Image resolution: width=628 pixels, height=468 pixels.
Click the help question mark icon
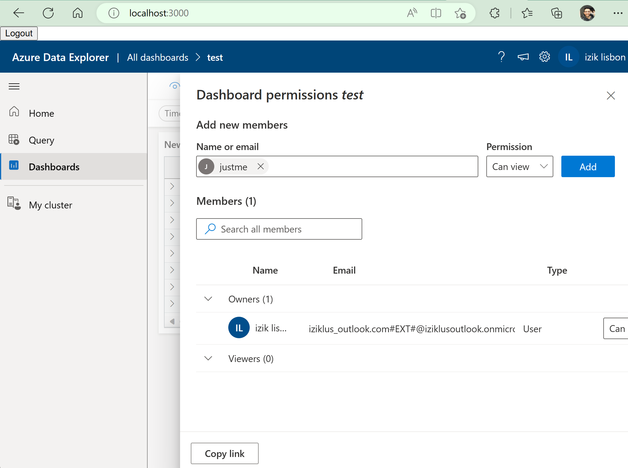click(x=501, y=57)
